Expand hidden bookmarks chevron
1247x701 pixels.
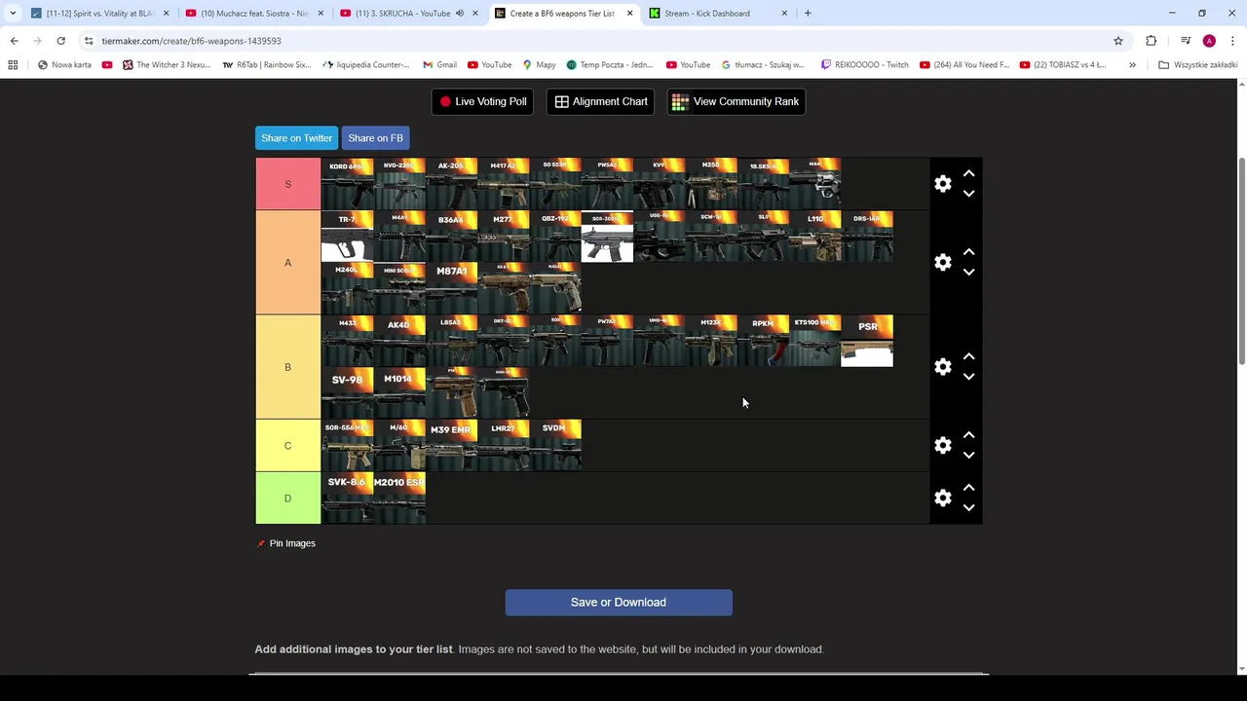[x=1132, y=65]
